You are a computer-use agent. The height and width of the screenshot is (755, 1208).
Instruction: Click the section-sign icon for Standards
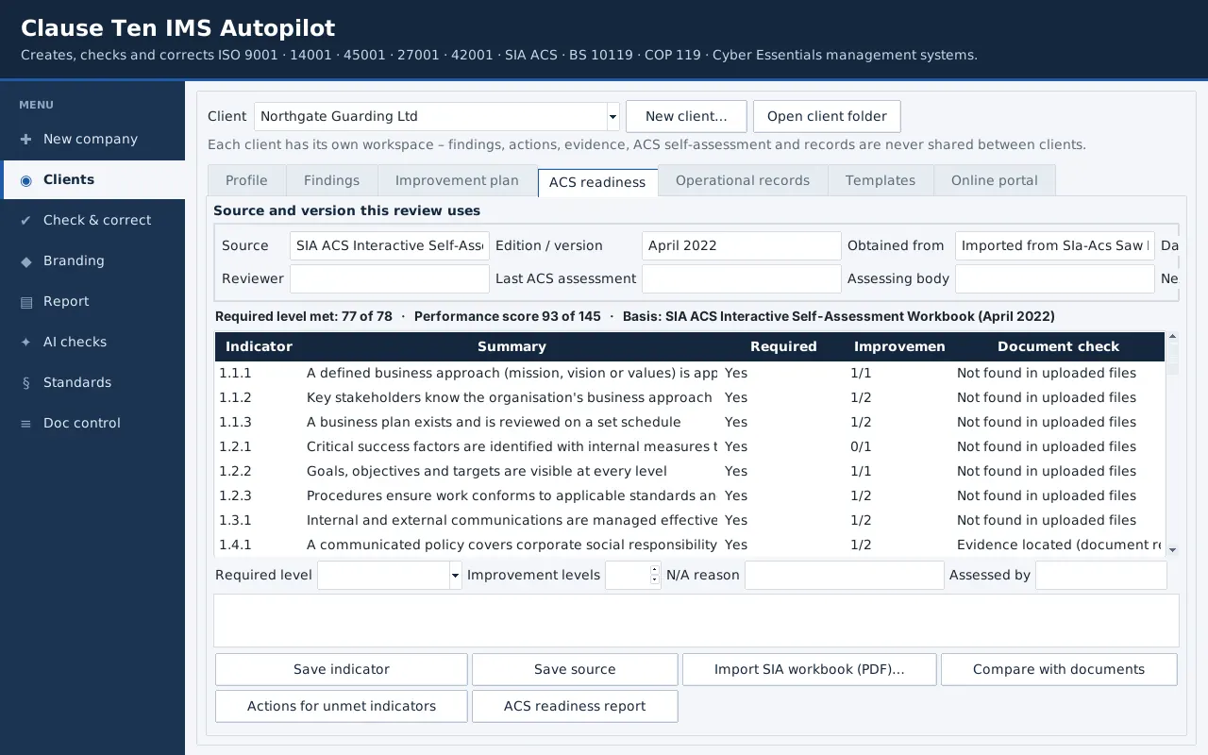pyautogui.click(x=25, y=382)
